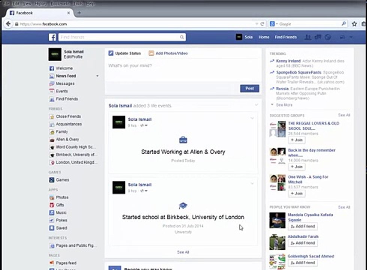367x270 pixels.
Task: Add Abdulkadir Farah as a friend
Action: point(303,243)
